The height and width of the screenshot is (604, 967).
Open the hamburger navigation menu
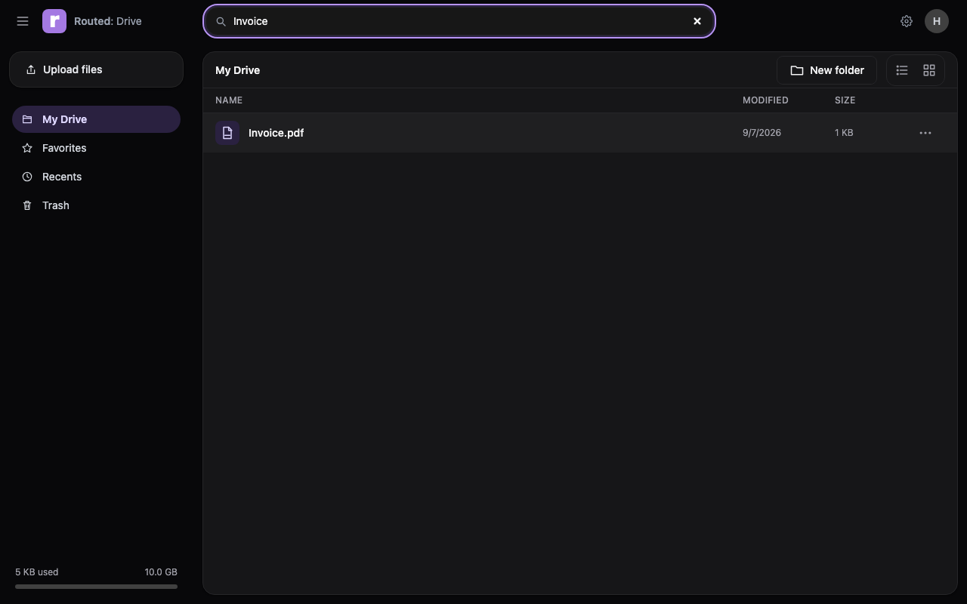pos(23,21)
